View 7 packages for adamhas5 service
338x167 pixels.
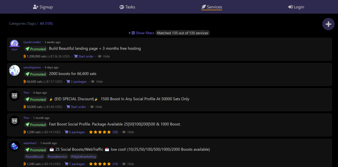(75, 164)
